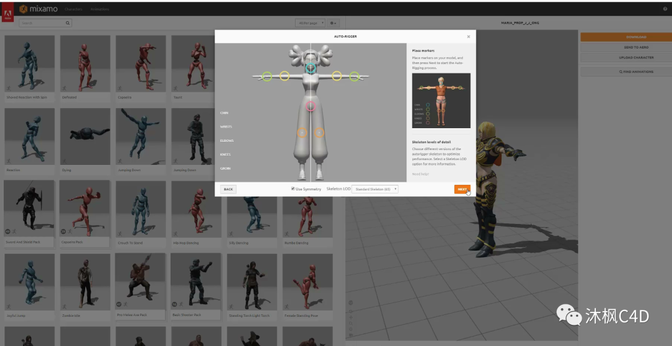Click the pack count badge on Pro Melee Axe Pack
Image resolution: width=672 pixels, height=346 pixels.
point(119,304)
